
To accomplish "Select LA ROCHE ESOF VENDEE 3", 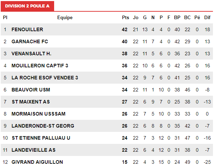I will [45, 78].
